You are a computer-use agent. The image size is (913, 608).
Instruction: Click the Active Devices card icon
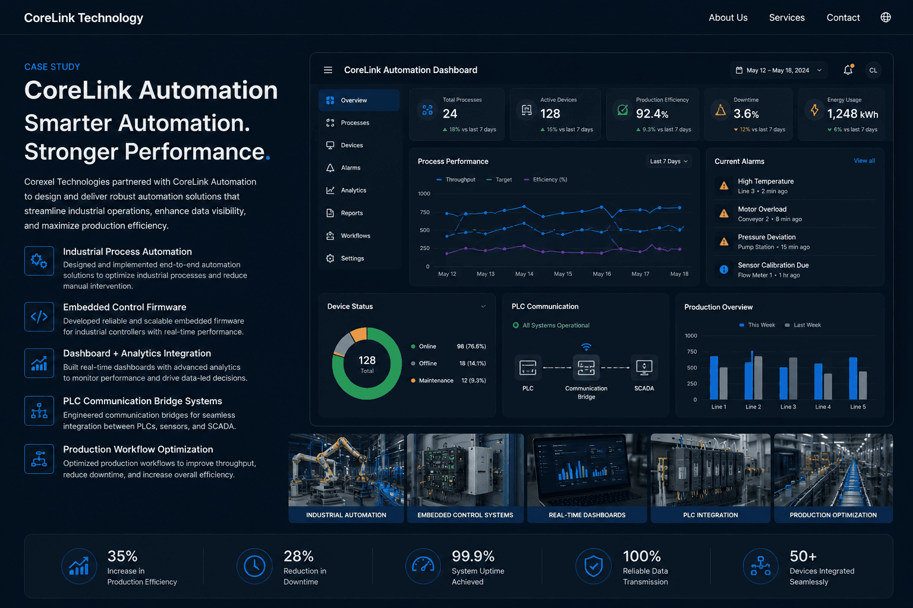526,110
